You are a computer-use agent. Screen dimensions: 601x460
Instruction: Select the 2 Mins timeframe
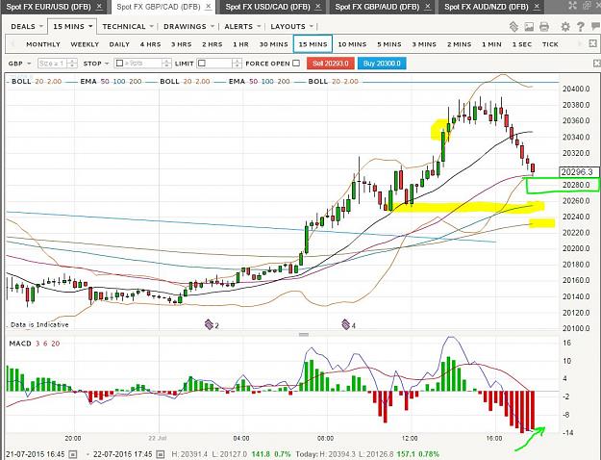pos(460,44)
